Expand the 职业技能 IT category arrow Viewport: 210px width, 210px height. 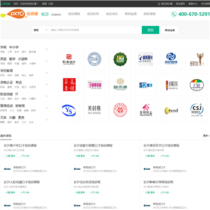coord(47,96)
